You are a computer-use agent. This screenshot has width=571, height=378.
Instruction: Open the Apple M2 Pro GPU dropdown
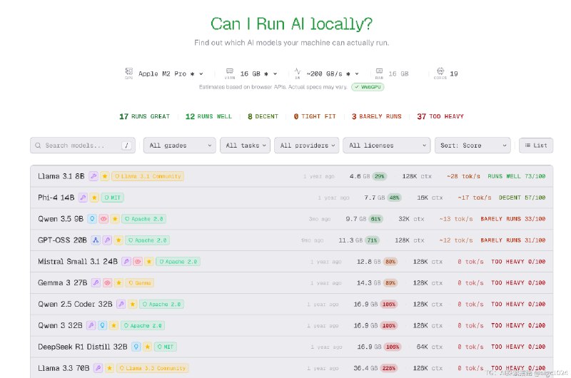coord(171,74)
